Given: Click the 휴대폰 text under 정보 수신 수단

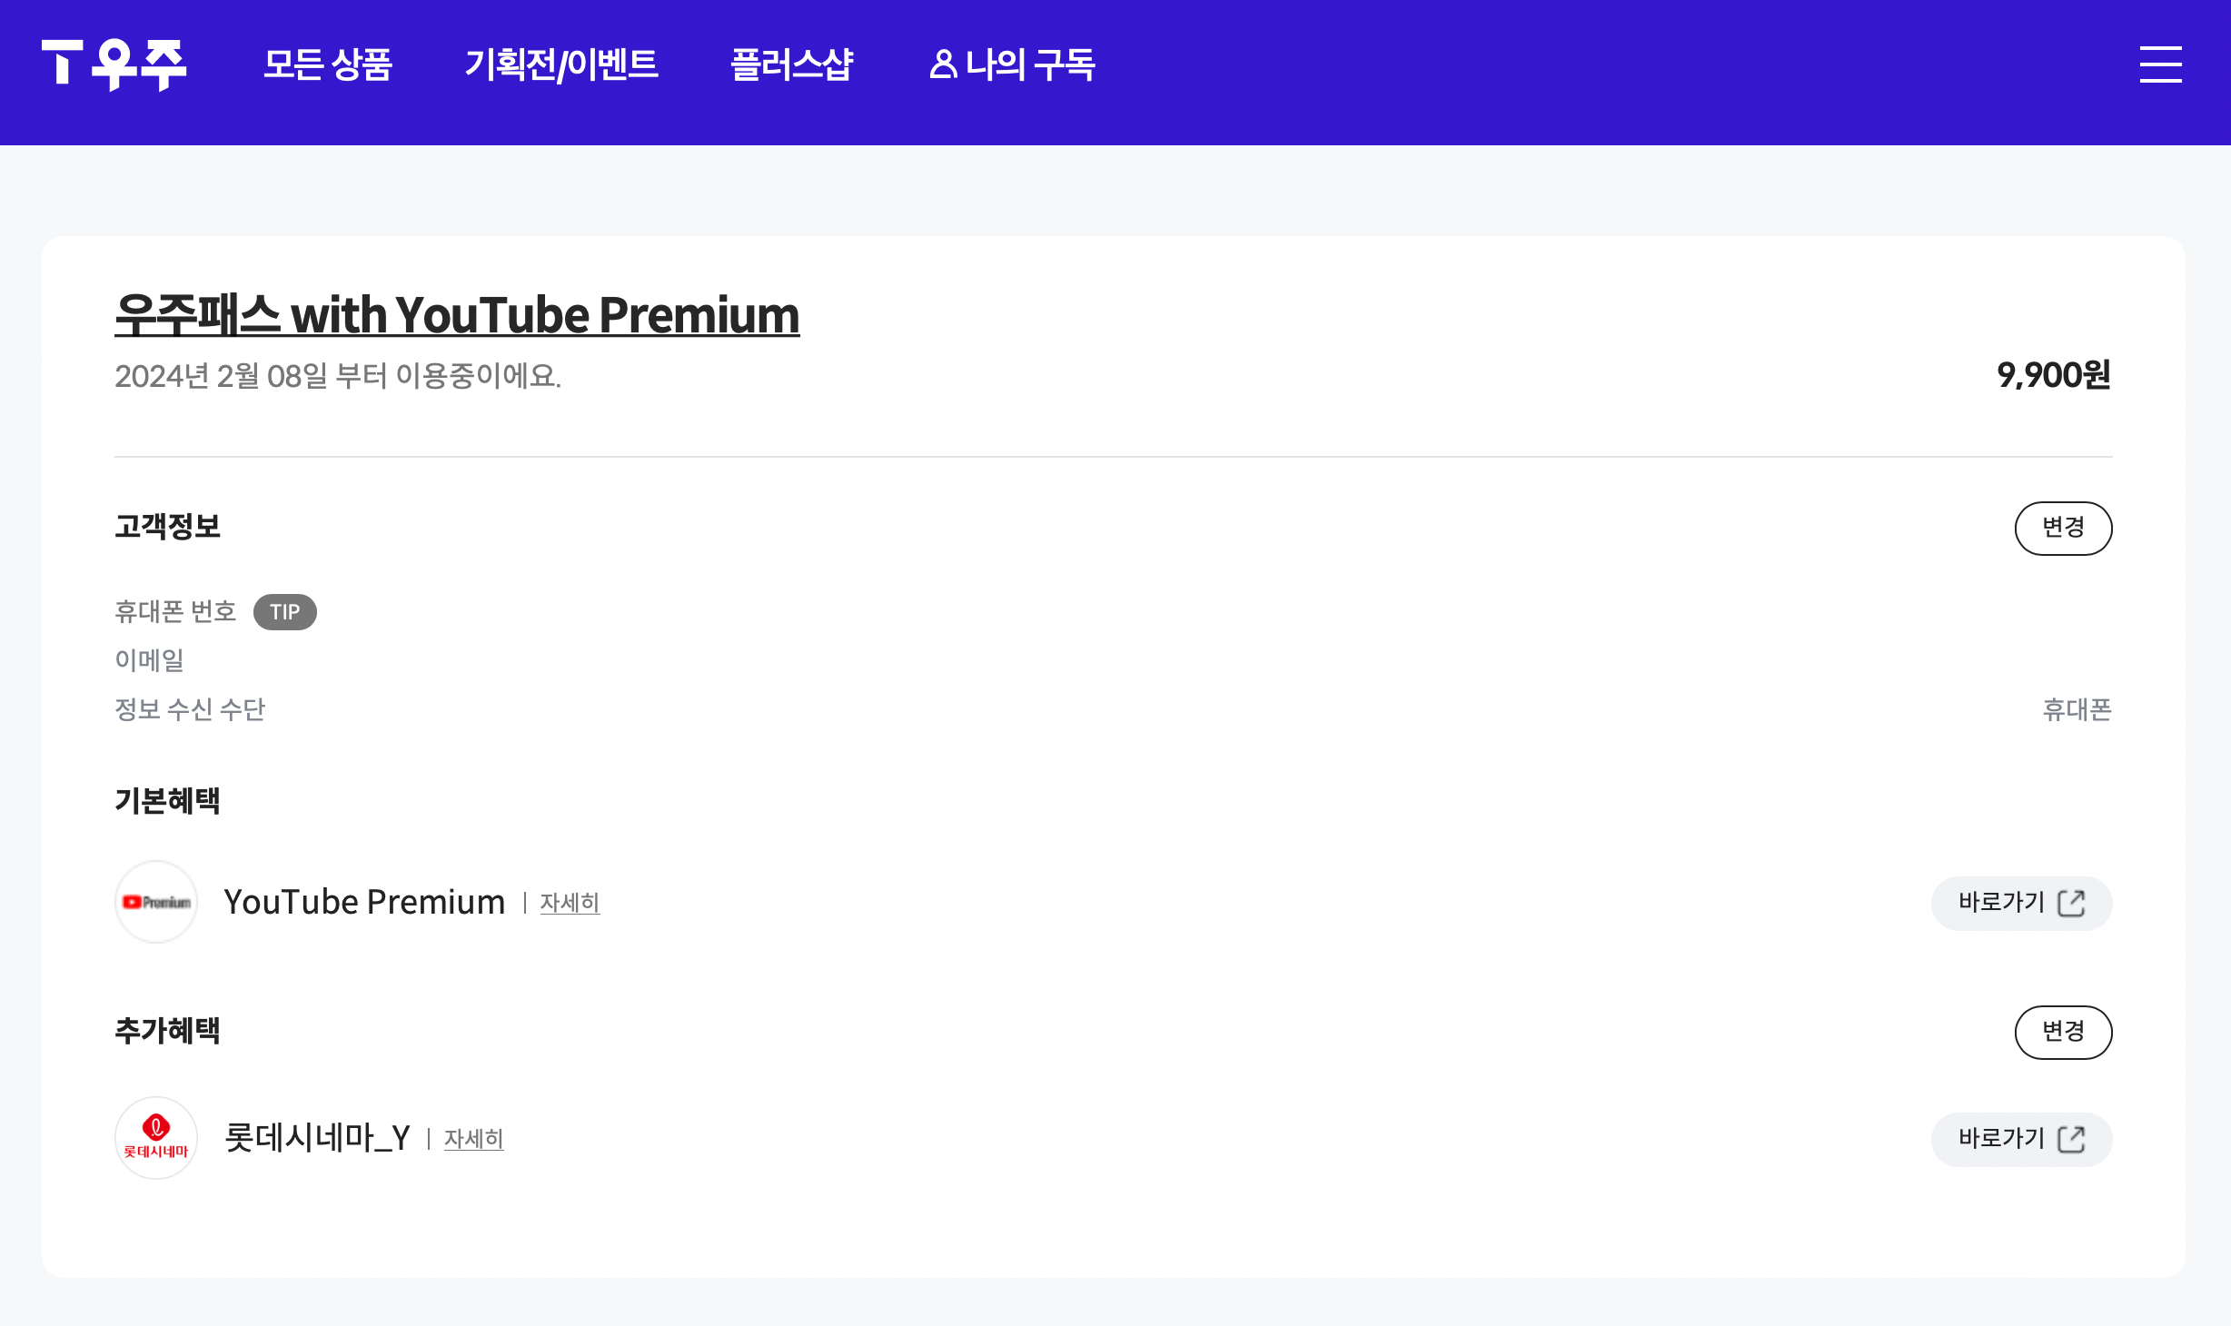Looking at the screenshot, I should click(x=2076, y=711).
